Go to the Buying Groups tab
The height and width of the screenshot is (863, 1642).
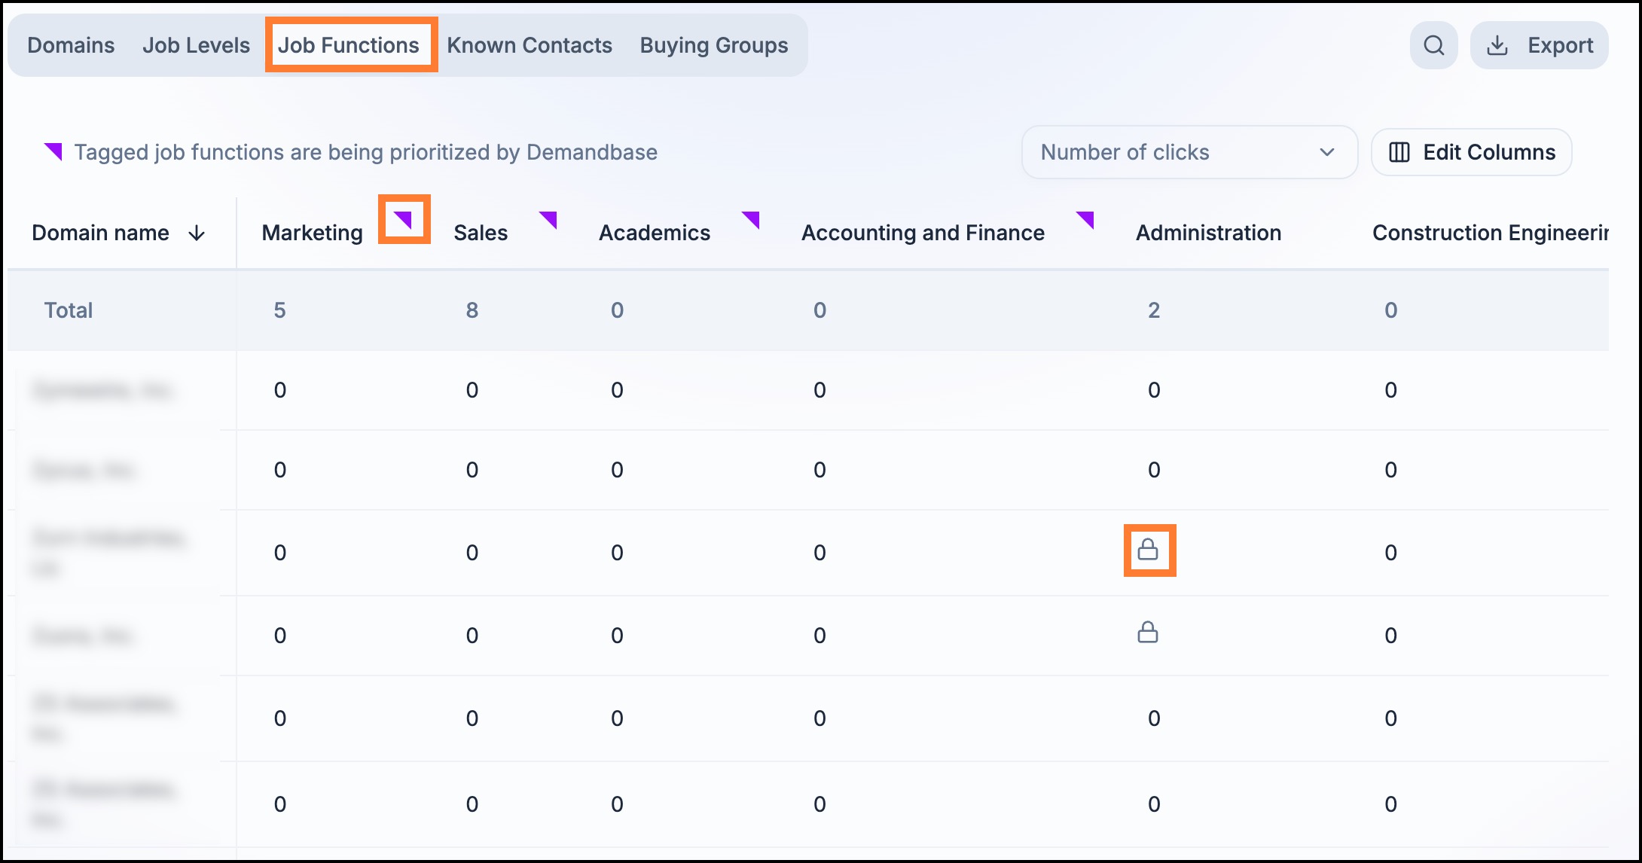click(714, 45)
